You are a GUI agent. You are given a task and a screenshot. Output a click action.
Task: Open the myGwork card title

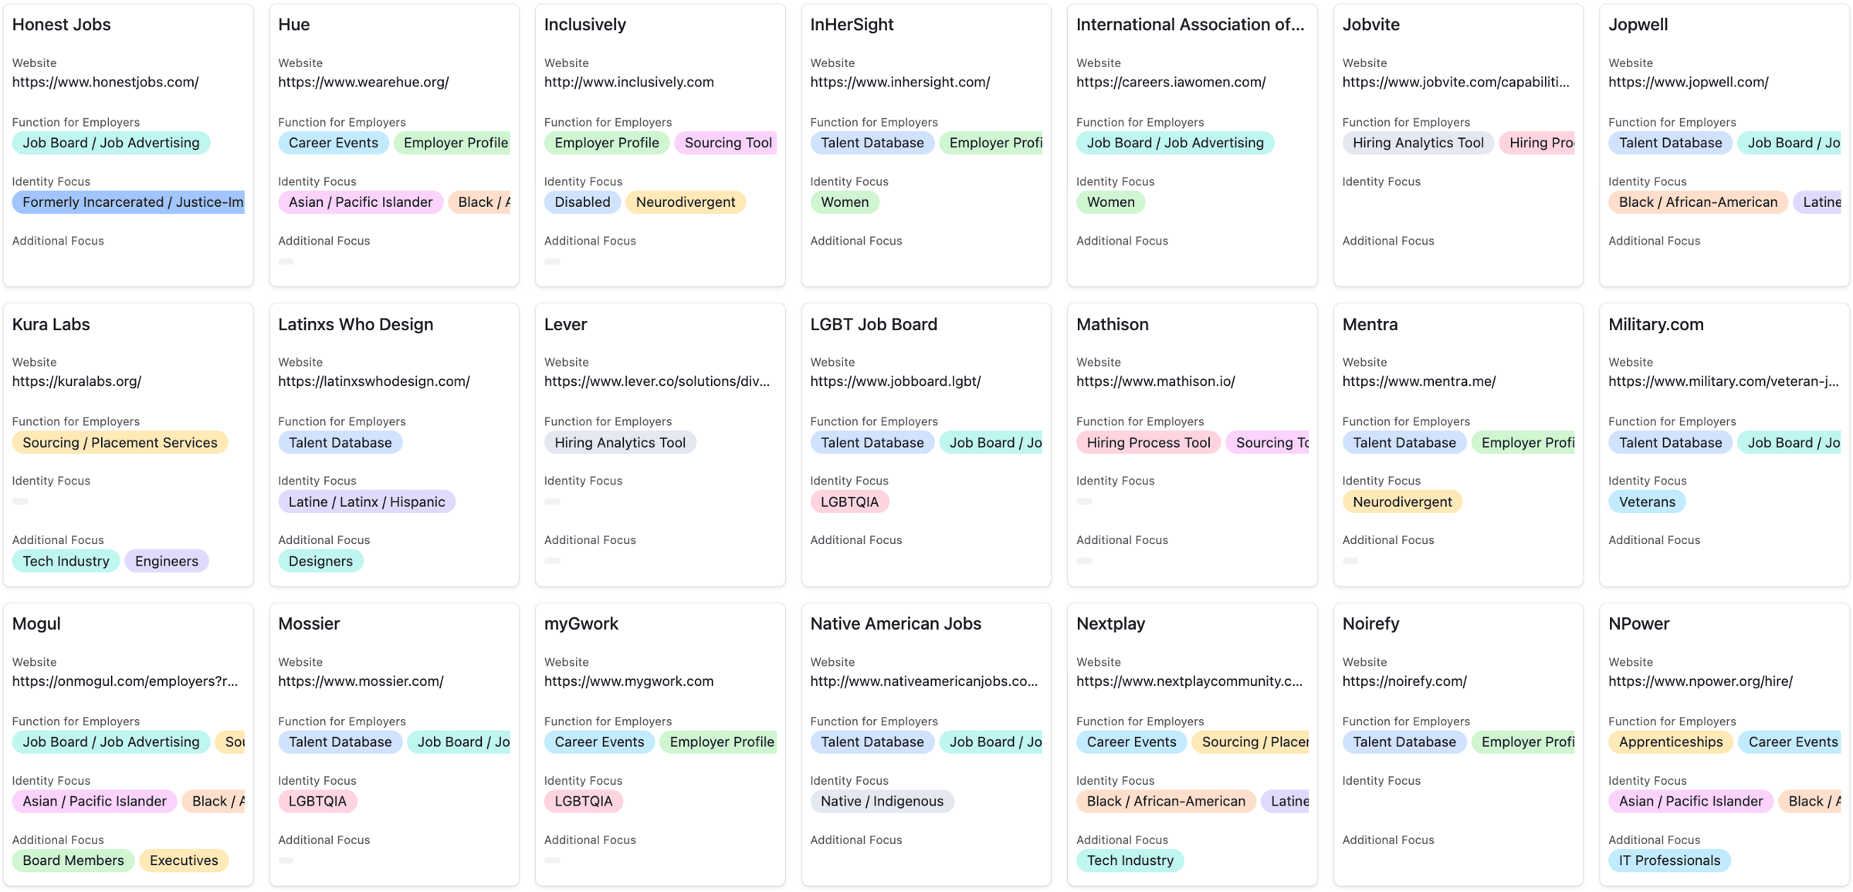pos(581,623)
